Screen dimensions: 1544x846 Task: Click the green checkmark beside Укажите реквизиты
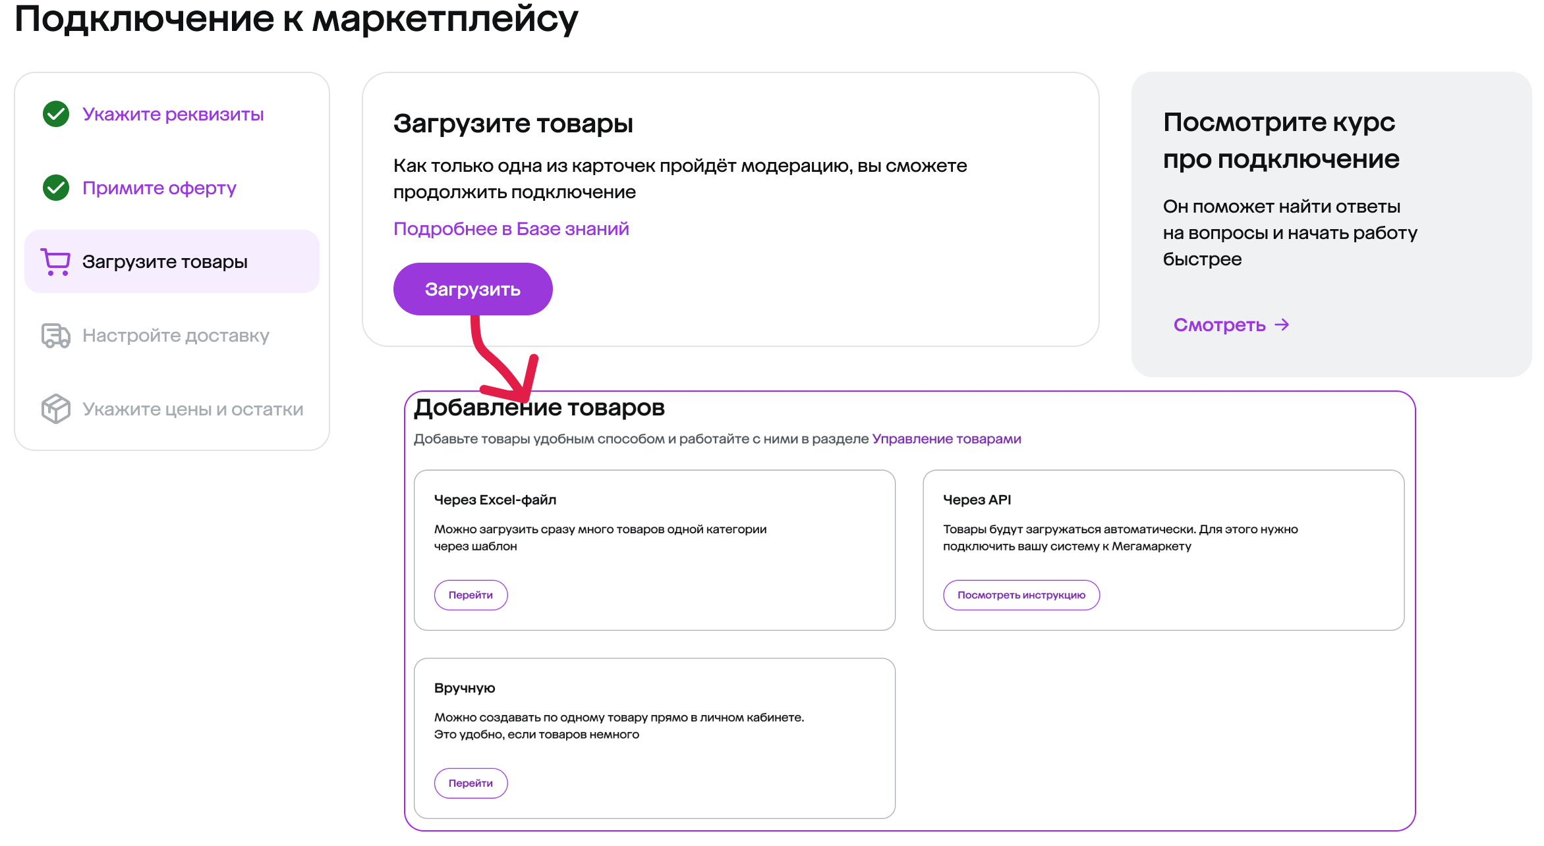(56, 114)
